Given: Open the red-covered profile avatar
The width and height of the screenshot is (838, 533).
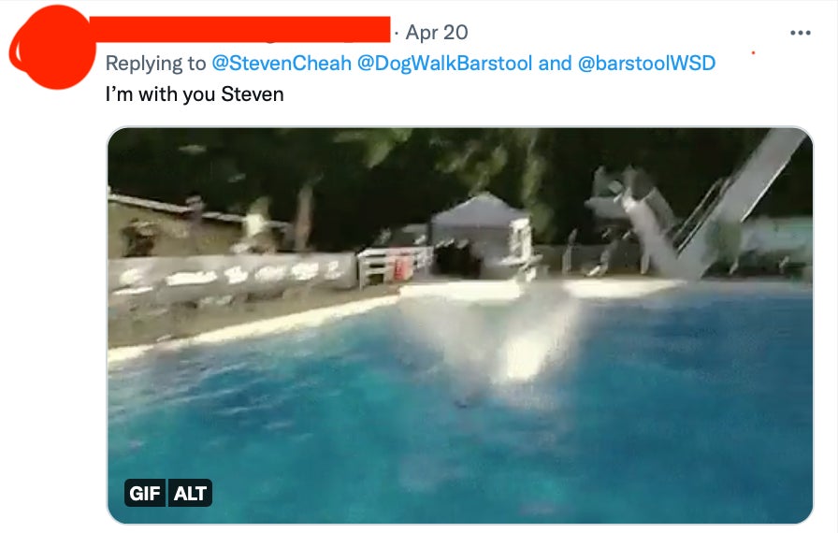Looking at the screenshot, I should coord(51,47).
